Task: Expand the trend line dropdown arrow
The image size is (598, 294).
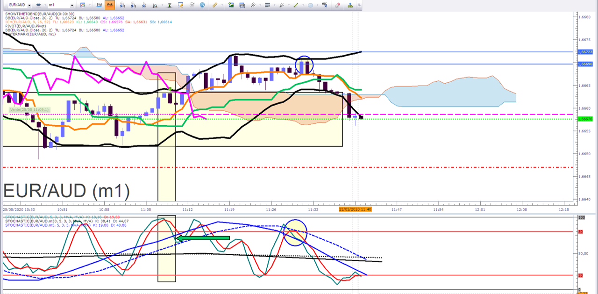Action: (x=303, y=5)
